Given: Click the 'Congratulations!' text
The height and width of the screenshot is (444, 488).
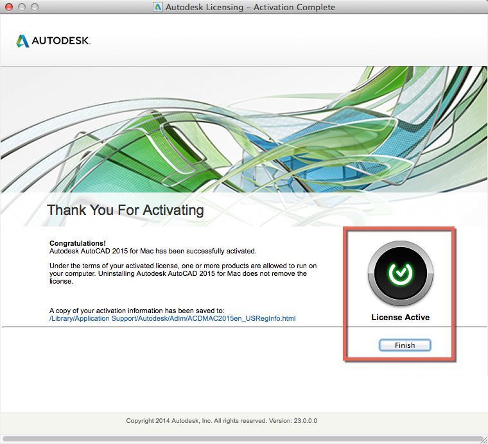Looking at the screenshot, I should pos(78,243).
